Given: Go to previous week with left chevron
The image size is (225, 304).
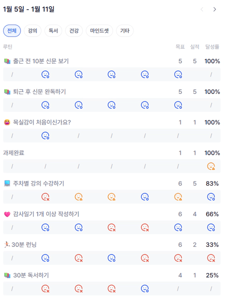Looking at the screenshot, I should 202,10.
